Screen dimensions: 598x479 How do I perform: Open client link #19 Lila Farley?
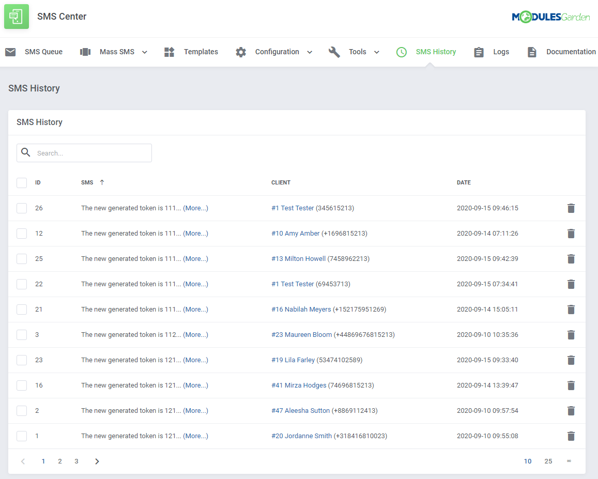tap(293, 360)
